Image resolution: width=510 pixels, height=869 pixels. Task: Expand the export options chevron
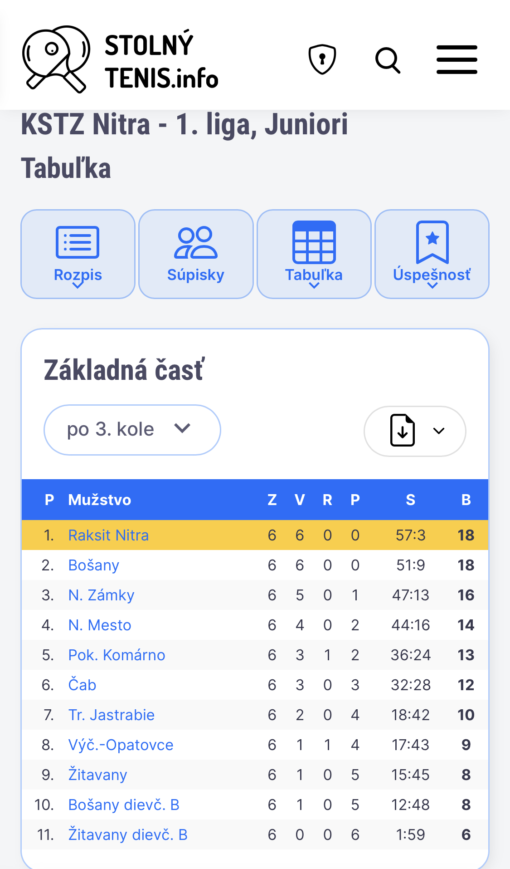[439, 431]
